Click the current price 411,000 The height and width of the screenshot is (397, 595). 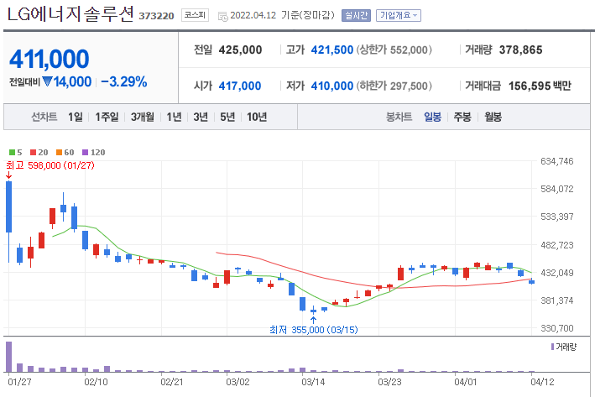(49, 59)
